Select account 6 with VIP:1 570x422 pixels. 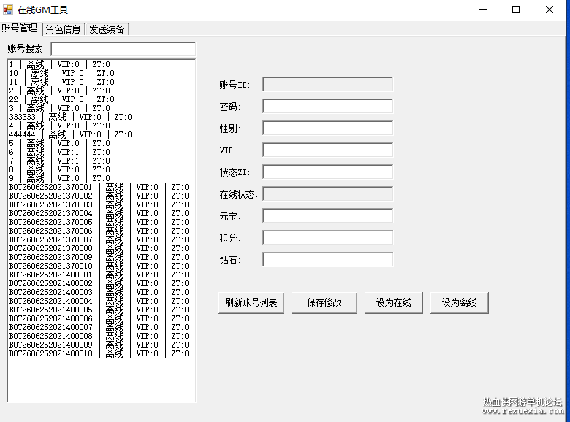click(x=101, y=152)
